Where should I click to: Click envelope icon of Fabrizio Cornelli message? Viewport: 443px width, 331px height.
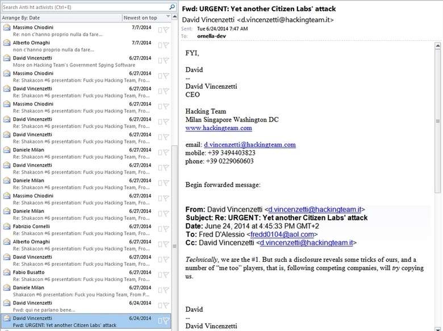click(7, 226)
